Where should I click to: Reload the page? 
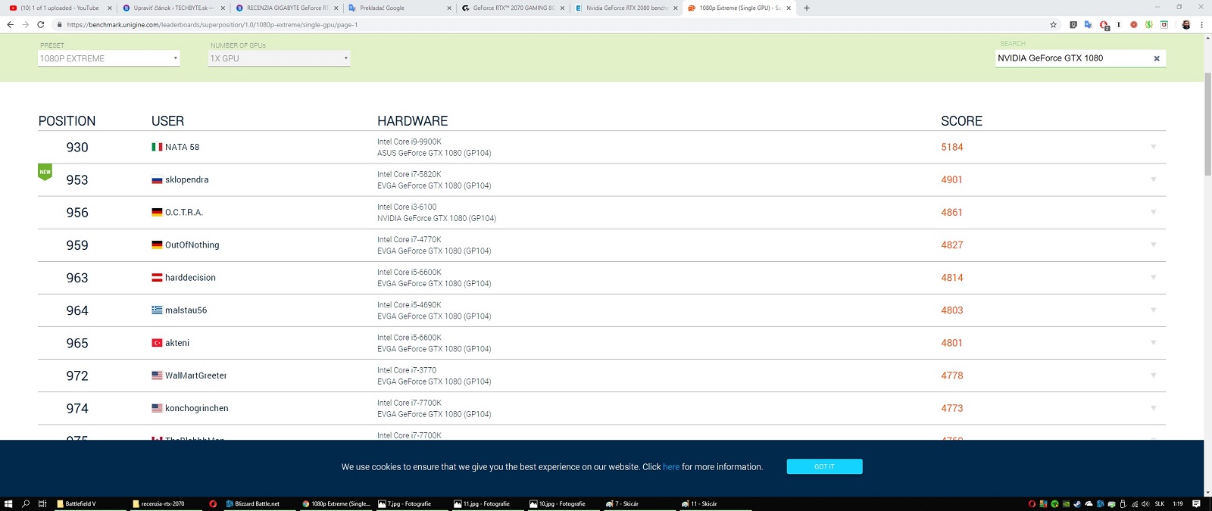click(x=41, y=24)
